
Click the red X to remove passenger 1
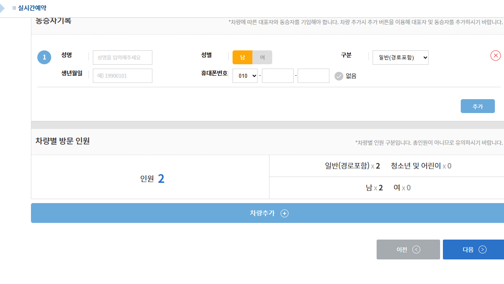pyautogui.click(x=495, y=56)
